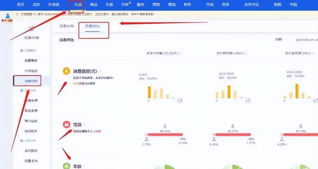The image size is (318, 169).
Task: Open 流量看板 in the sidebar
Action: (31, 60)
